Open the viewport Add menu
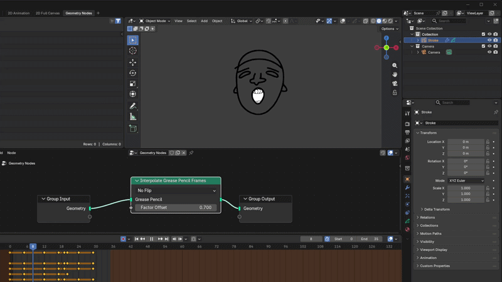Image resolution: width=502 pixels, height=282 pixels. [x=205, y=21]
